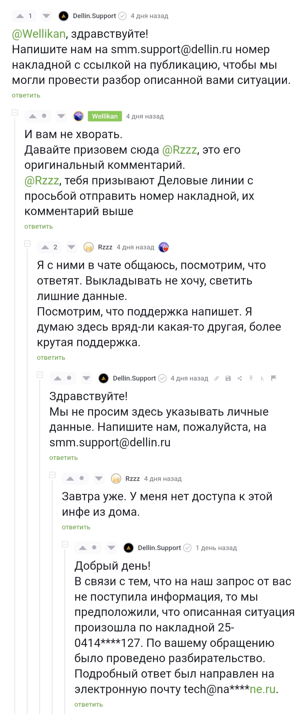This screenshot has width=299, height=714.
Task: Open the @Rzzz mention after 'призовем сюда'
Action: (179, 150)
